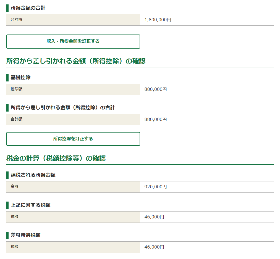Select the 46,000円 tax amount row
Screen dimensions: 280x259
[x=154, y=217]
